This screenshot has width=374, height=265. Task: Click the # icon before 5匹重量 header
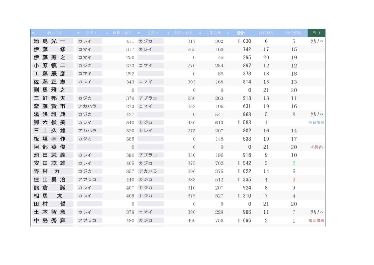click(200, 33)
